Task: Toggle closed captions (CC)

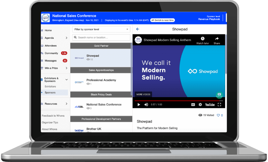Action: coord(193,105)
